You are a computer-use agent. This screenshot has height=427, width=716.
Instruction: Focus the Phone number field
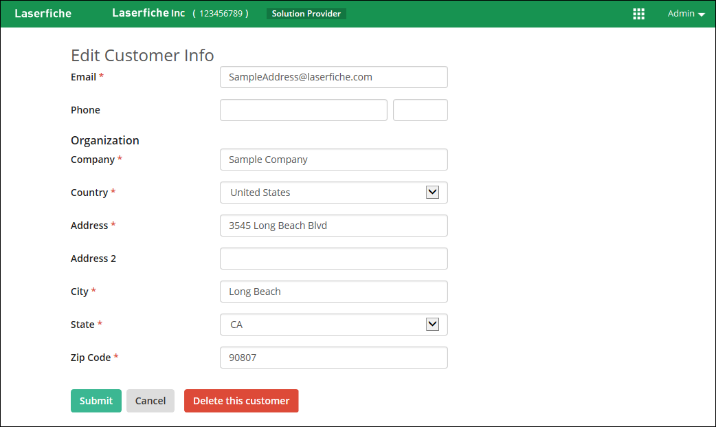(304, 110)
